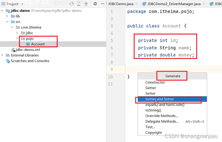Click the Expand All toolbar icon
This screenshot has height=142, width=222.
78,4
